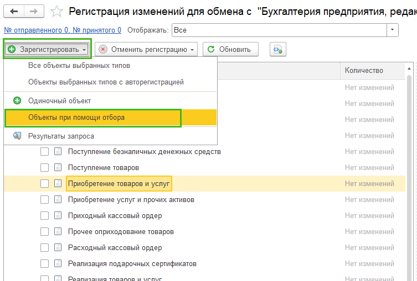Click Нет изменений in Приходный кассовый ордер row
The image size is (417, 281).
click(x=369, y=215)
